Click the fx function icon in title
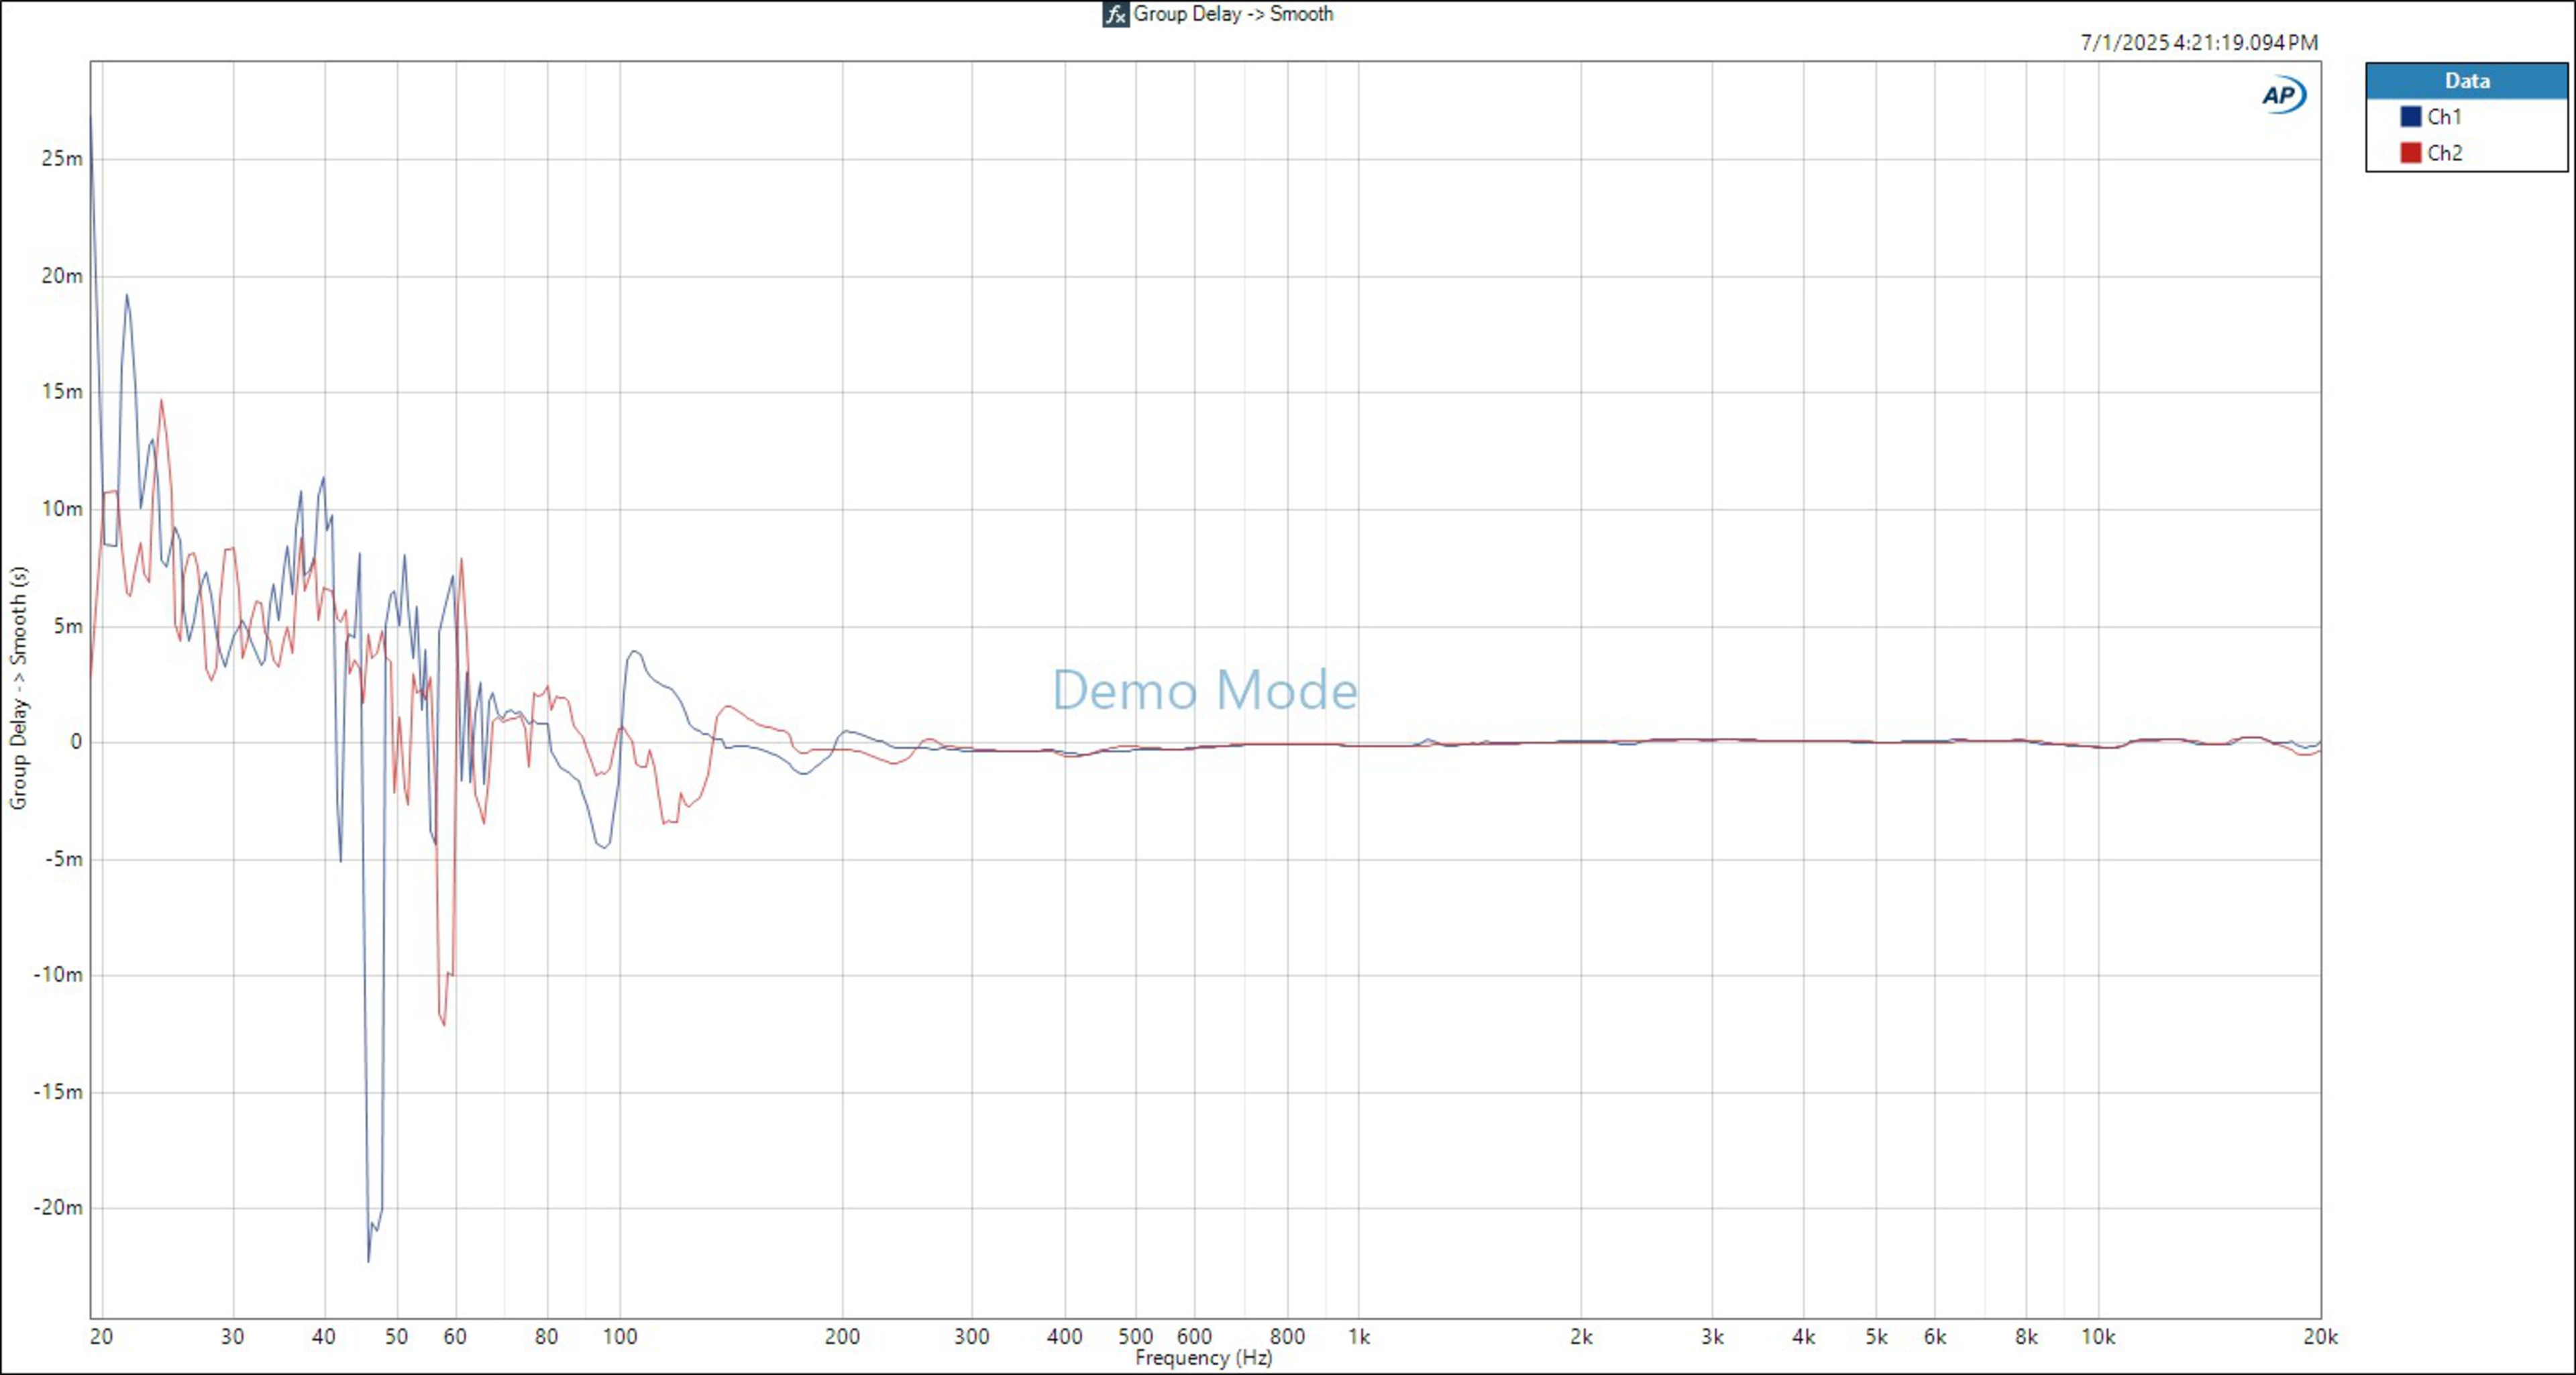This screenshot has width=2576, height=1375. 1115,14
